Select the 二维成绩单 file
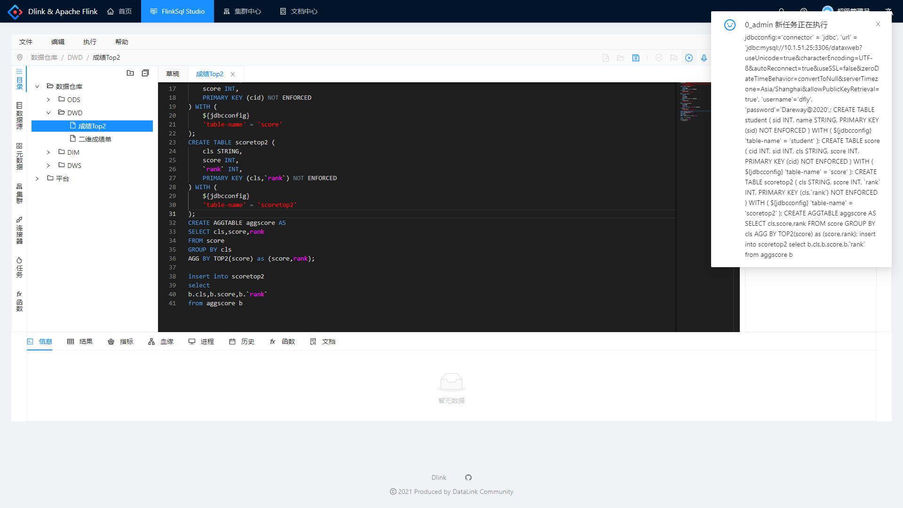This screenshot has width=903, height=508. 95,139
